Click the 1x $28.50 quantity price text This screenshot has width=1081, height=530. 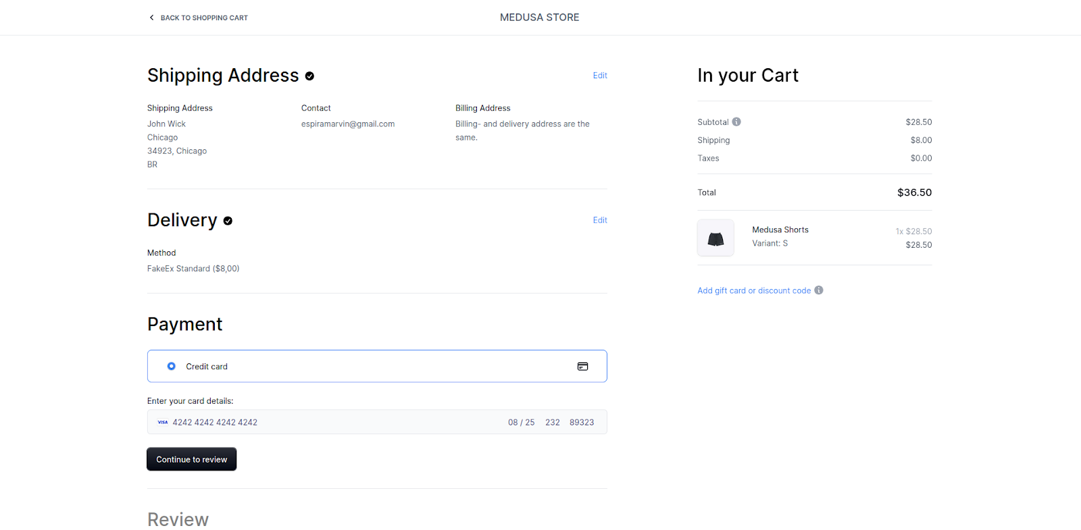click(x=913, y=232)
